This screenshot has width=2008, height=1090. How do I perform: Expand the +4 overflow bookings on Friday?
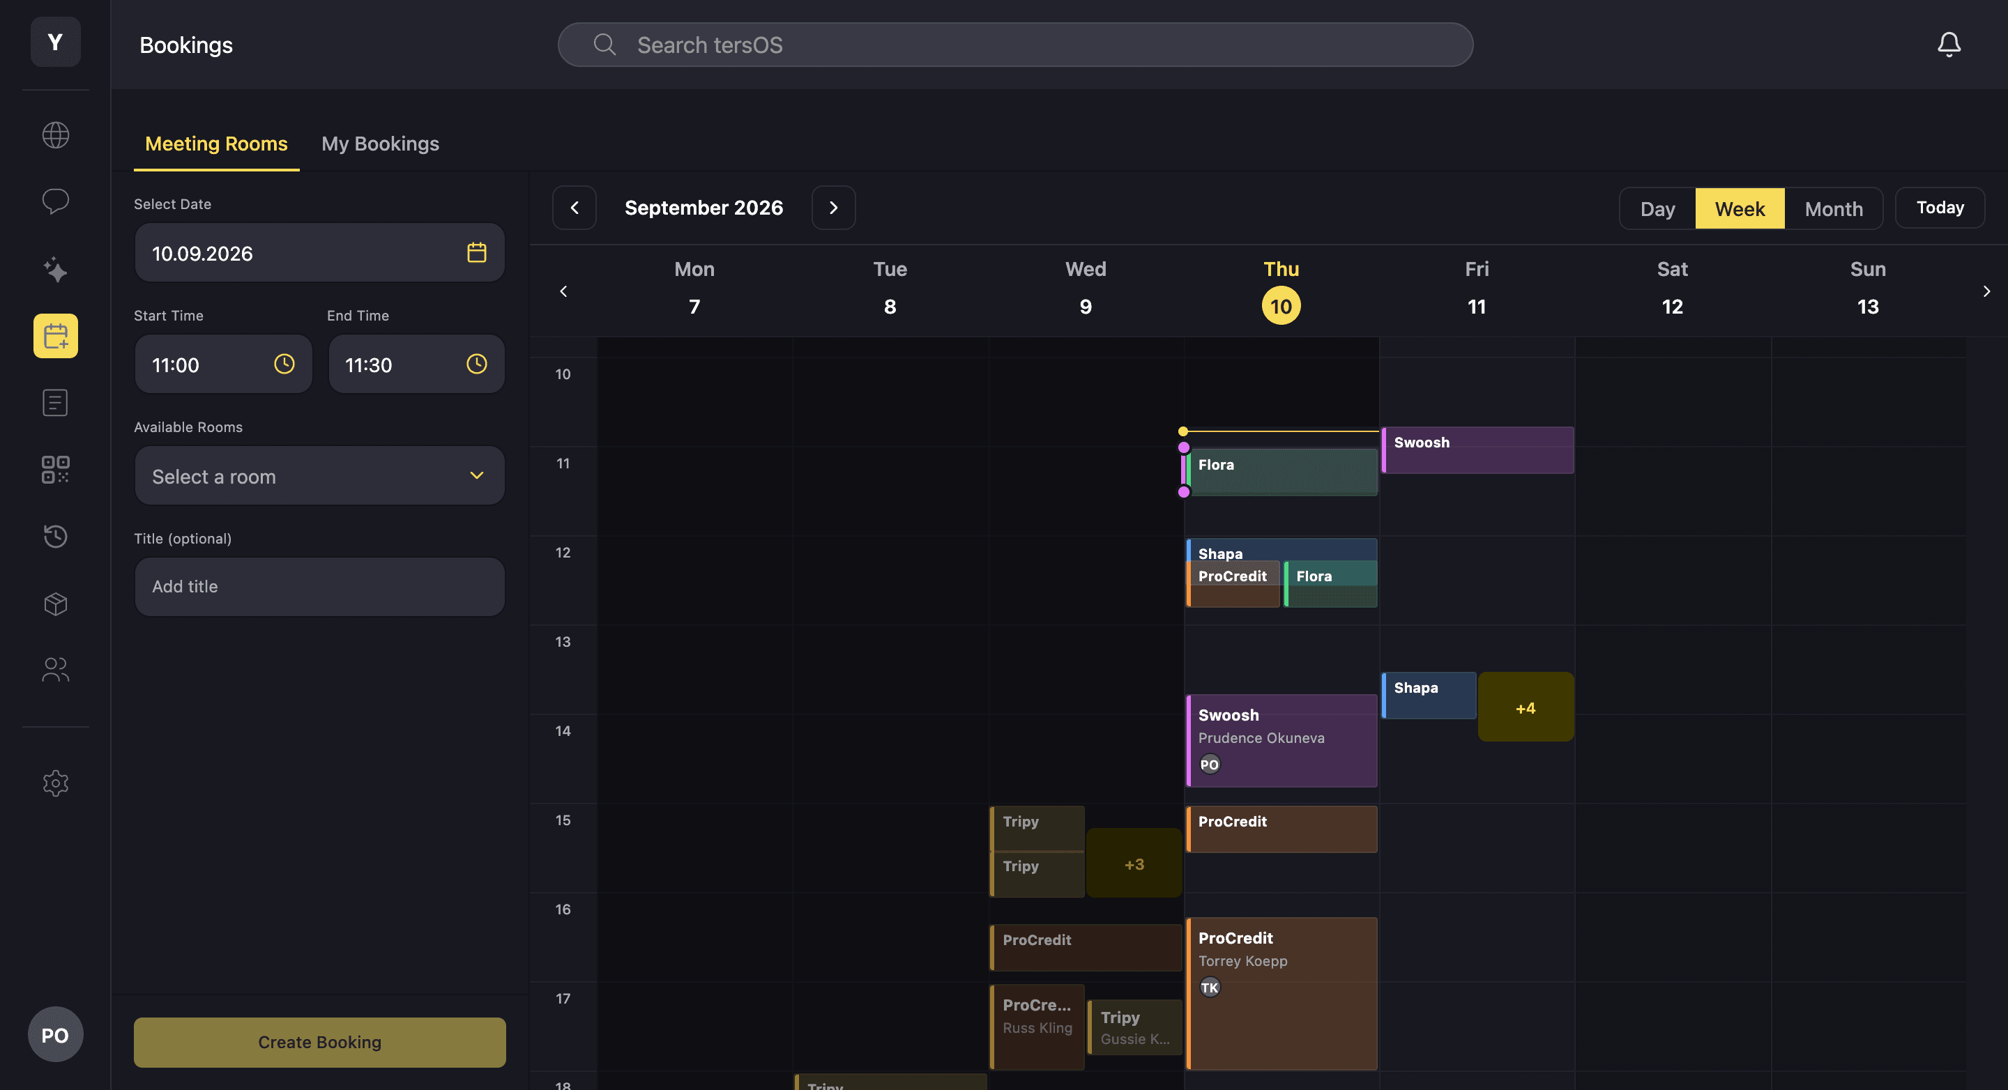point(1526,707)
